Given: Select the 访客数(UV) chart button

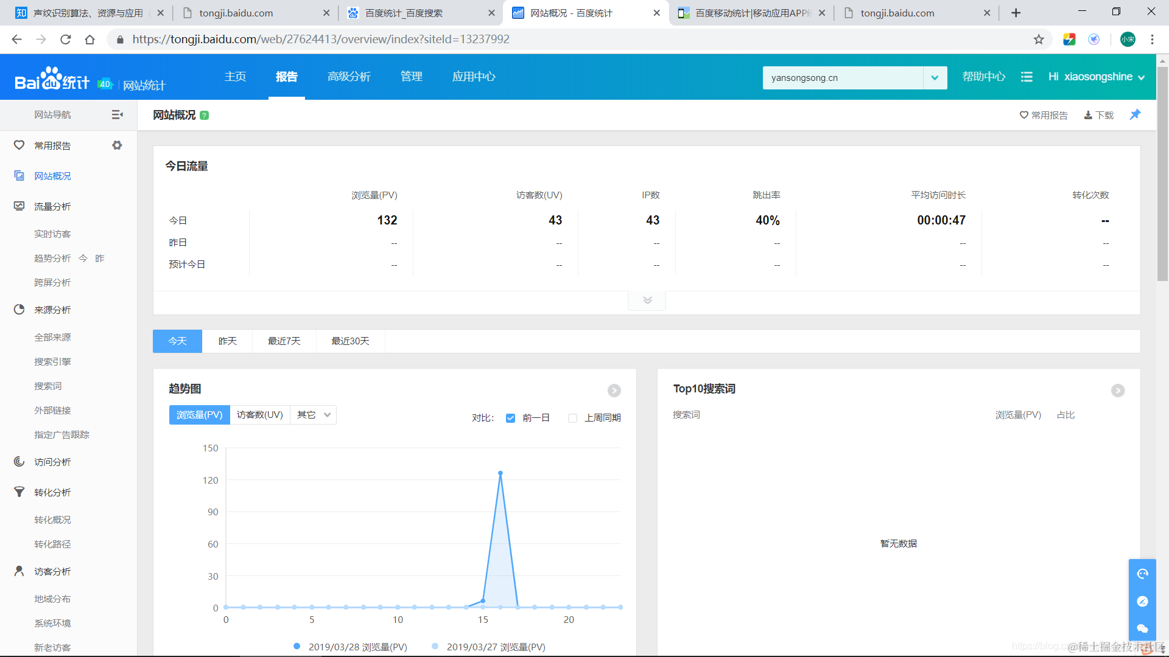Looking at the screenshot, I should 260,415.
